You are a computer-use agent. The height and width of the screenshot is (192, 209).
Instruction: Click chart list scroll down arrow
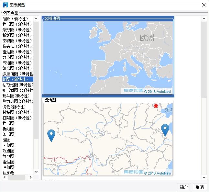[36, 172]
